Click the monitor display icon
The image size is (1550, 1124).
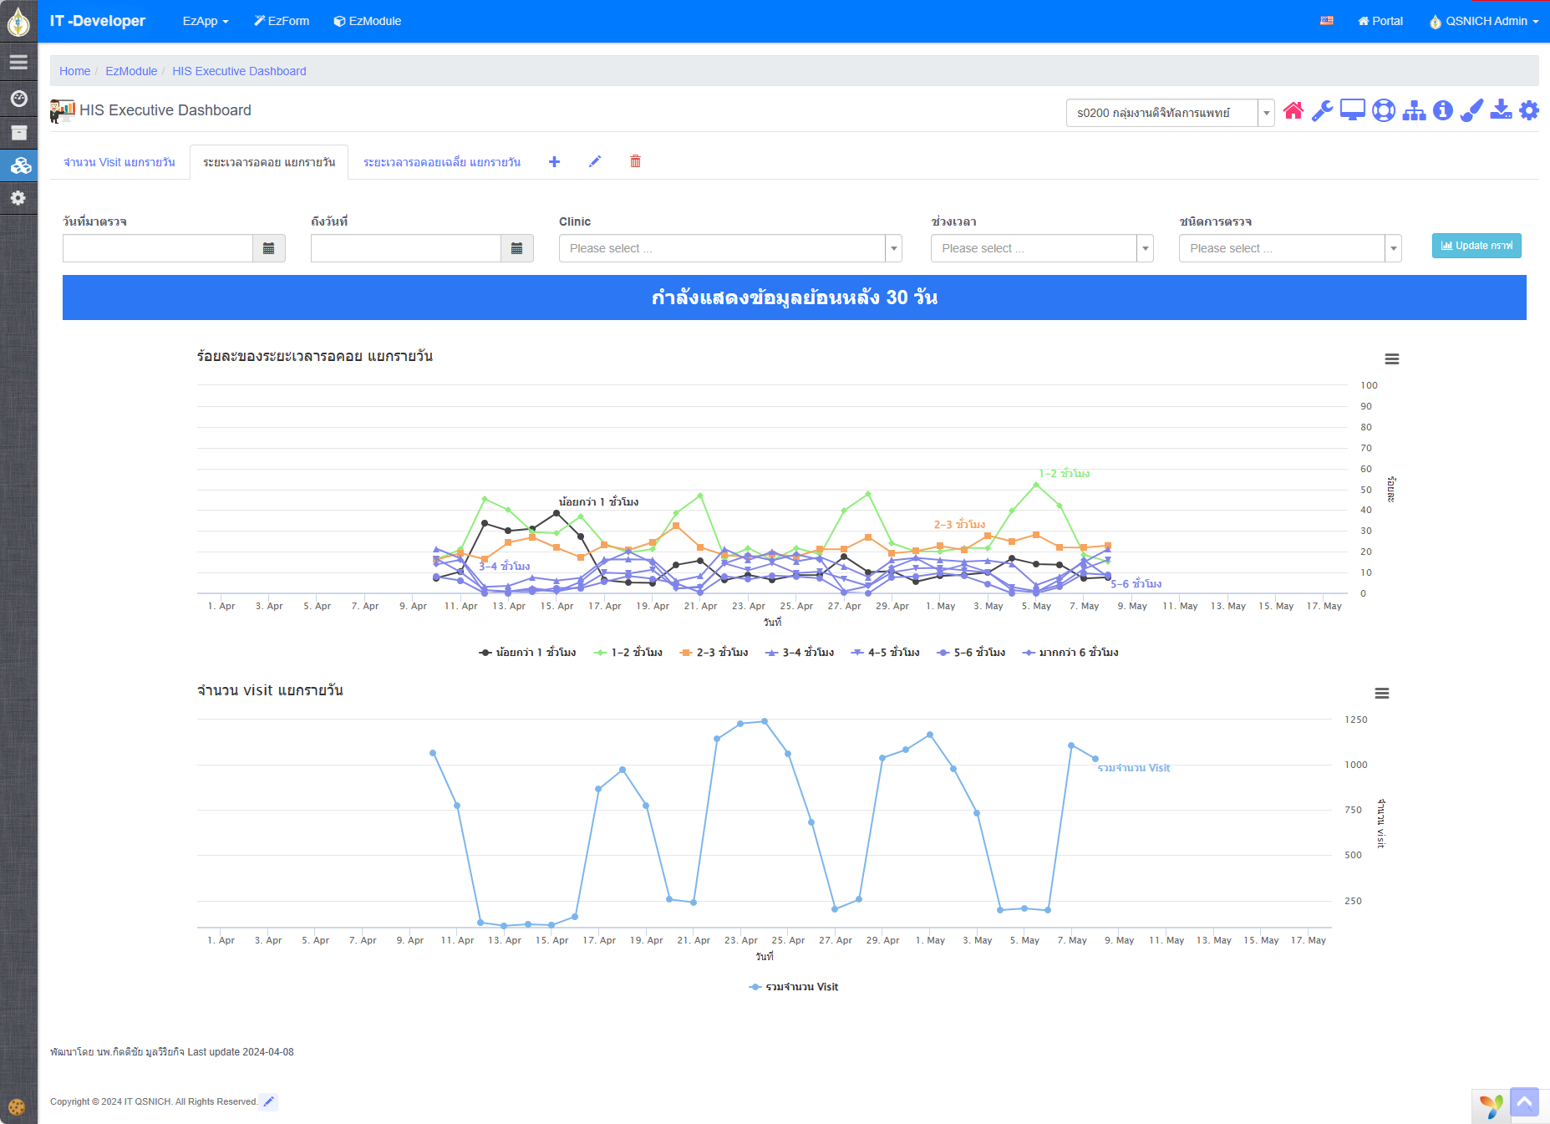1352,110
